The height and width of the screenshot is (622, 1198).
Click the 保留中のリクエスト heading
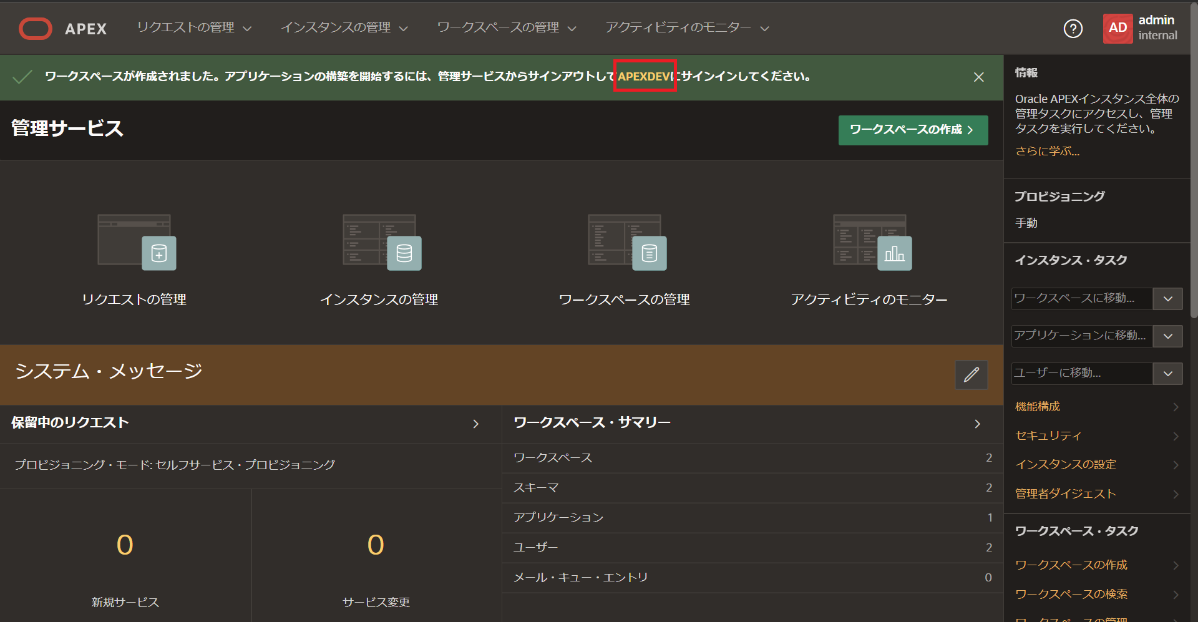70,423
